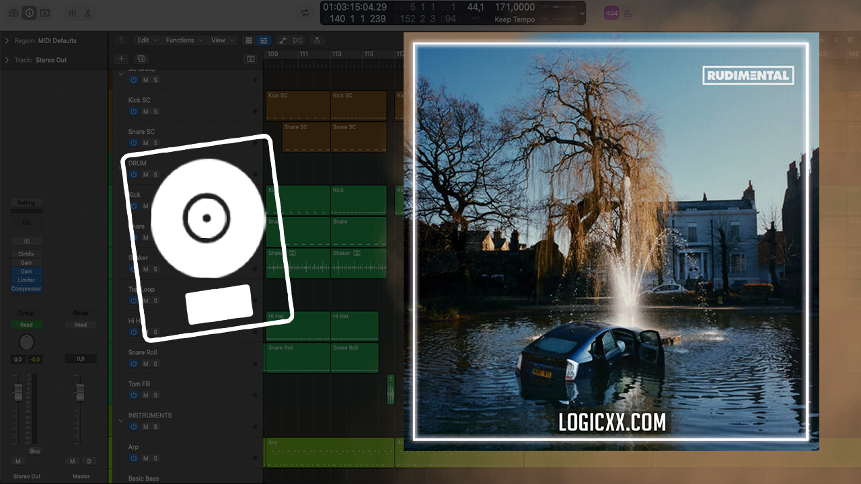
Task: Open the Edit menu in tracks area
Action: pyautogui.click(x=146, y=40)
